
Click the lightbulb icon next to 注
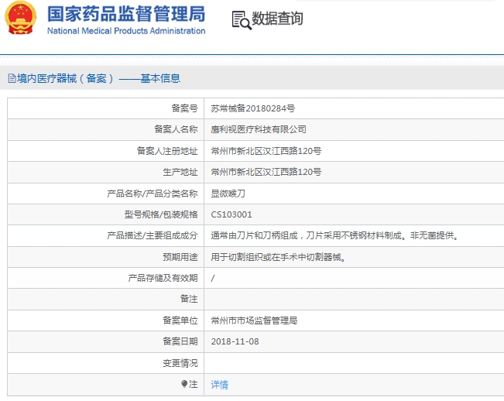[184, 384]
